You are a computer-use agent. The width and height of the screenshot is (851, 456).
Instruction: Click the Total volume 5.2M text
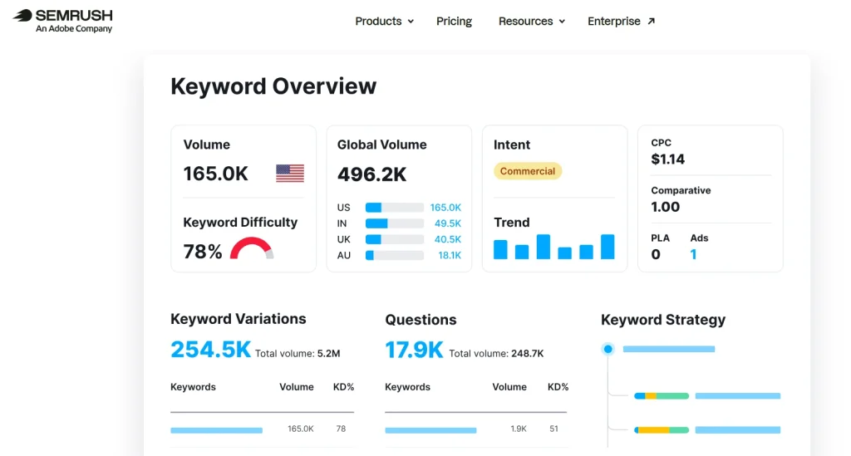(x=298, y=354)
